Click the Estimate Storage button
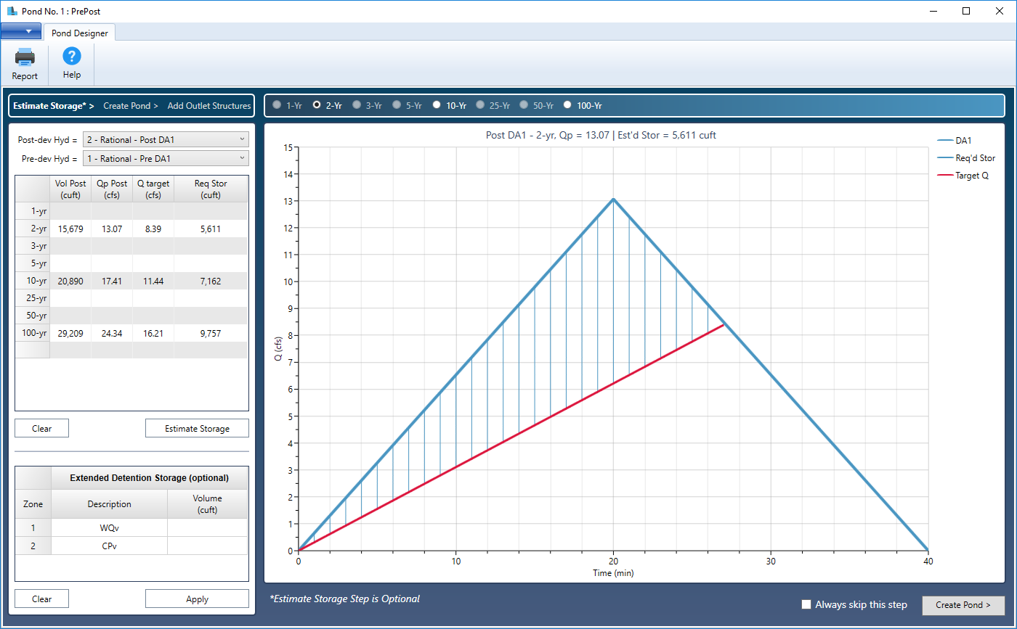This screenshot has height=629, width=1017. tap(197, 427)
